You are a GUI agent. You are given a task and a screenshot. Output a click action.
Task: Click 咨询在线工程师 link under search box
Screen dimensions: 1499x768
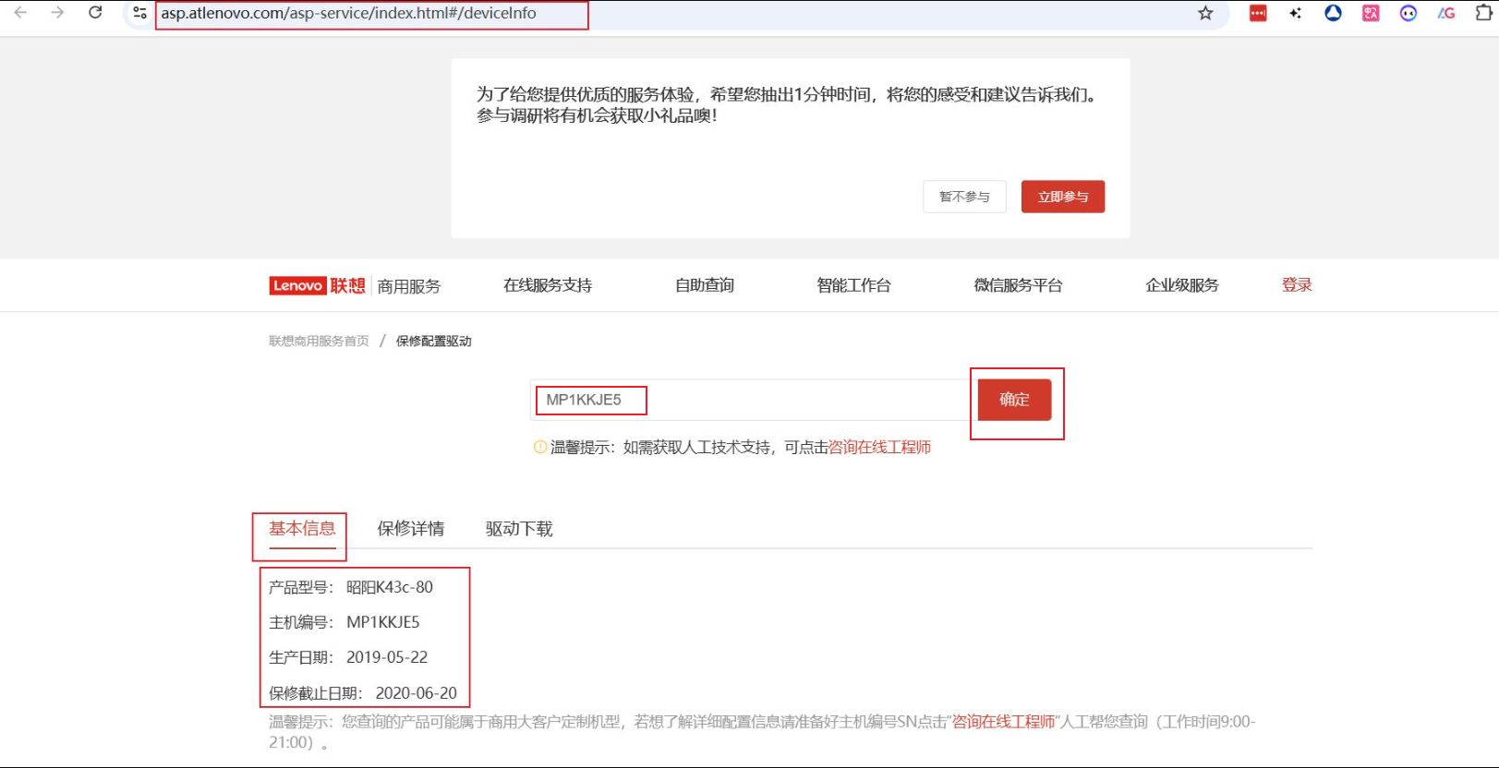click(x=879, y=447)
